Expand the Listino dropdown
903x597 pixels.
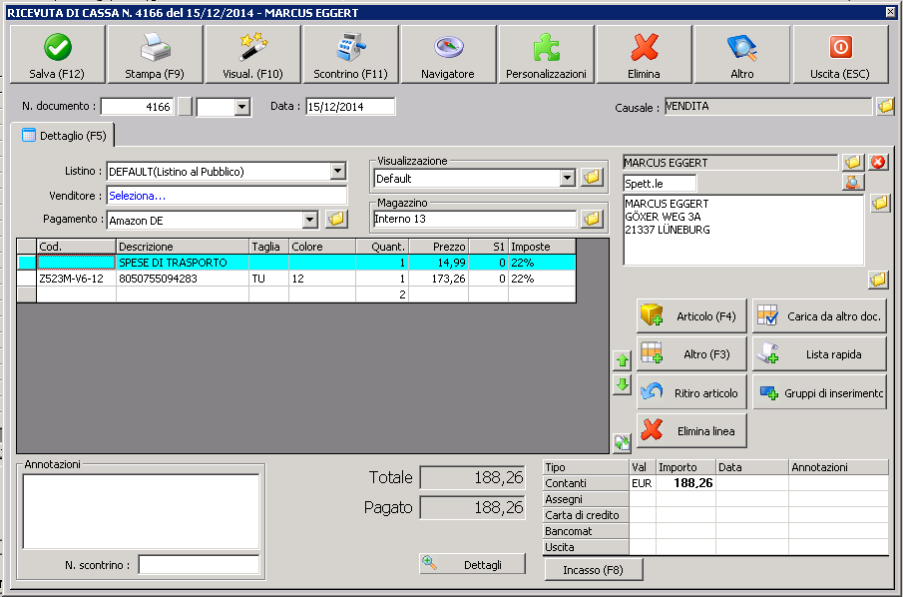(338, 171)
